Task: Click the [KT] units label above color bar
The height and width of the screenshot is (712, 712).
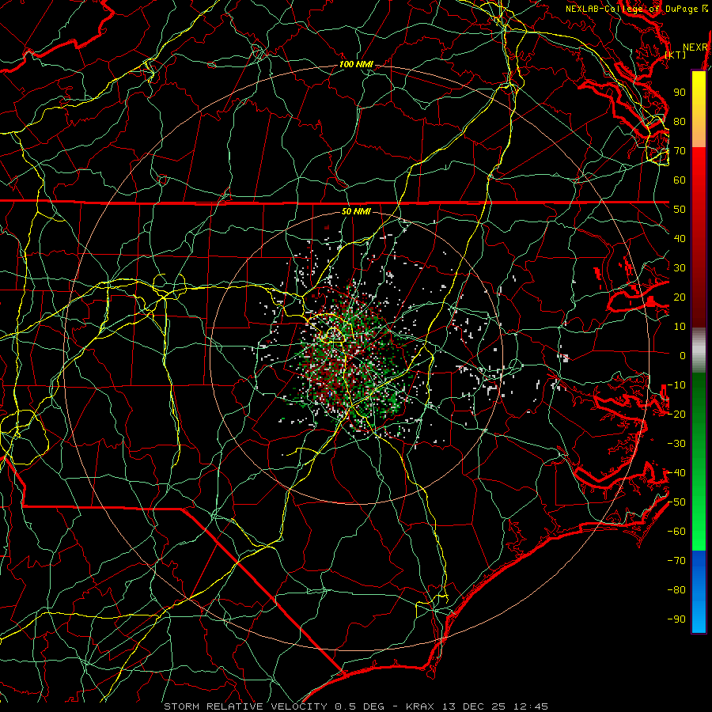Action: 676,55
